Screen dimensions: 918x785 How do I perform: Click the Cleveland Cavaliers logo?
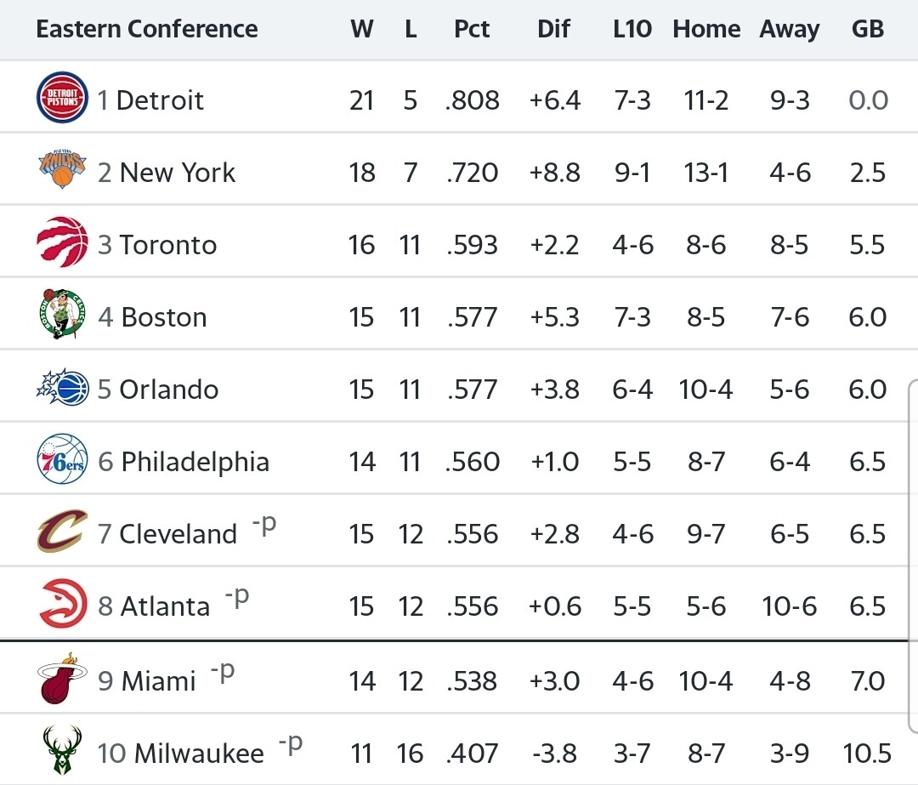pos(62,532)
